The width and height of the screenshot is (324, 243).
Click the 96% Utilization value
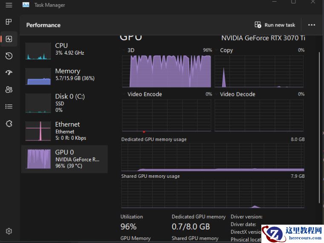point(128,227)
